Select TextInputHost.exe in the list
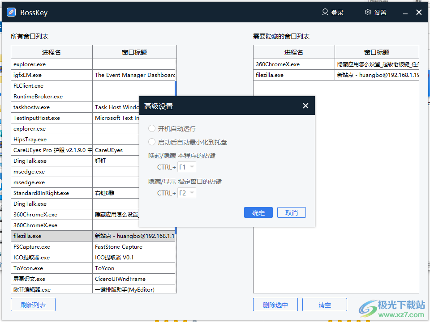 coord(52,118)
